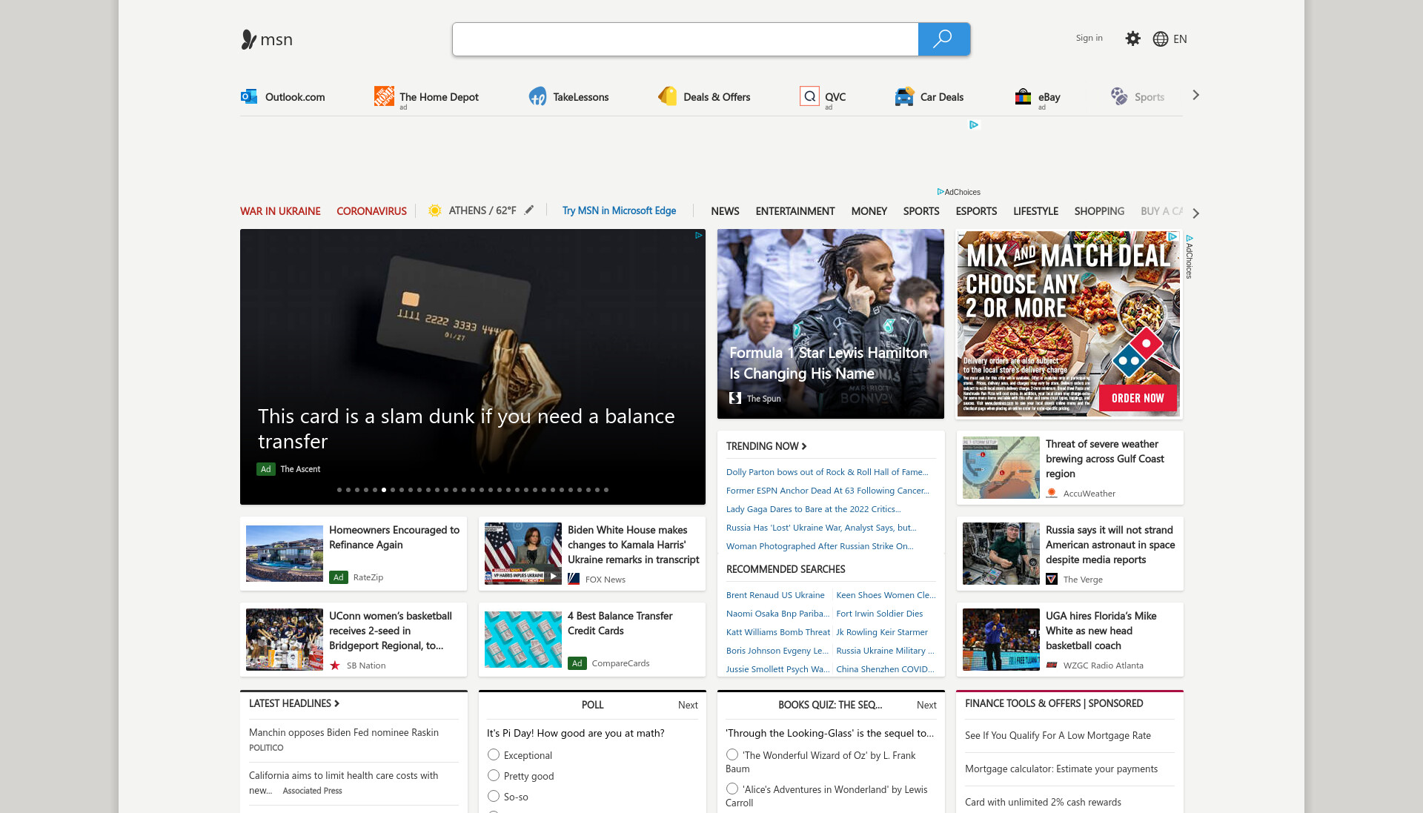Open the SPORTS tab
1423x813 pixels.
[x=921, y=211]
